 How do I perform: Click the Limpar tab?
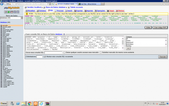(110, 11)
